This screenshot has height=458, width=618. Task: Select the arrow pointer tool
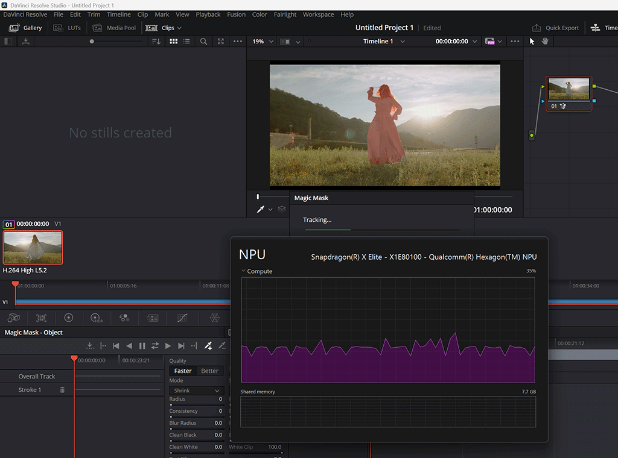coord(532,42)
